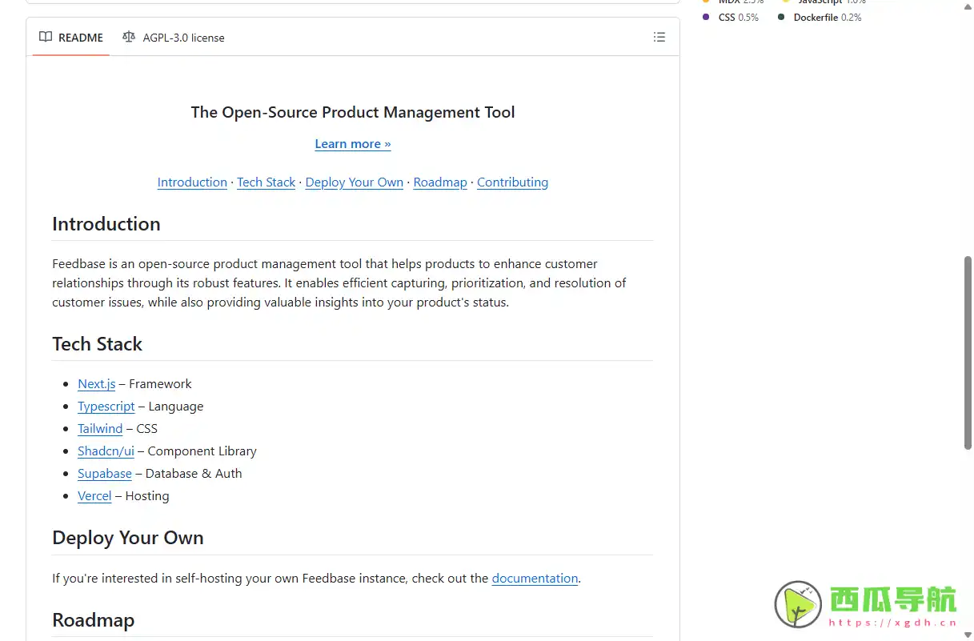This screenshot has height=641, width=974.
Task: Open the Supabase link
Action: [104, 474]
